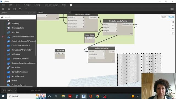Expand parameter input port on Surface.GetIsoline
The height and width of the screenshot is (99, 176).
pyautogui.click(x=104, y=58)
